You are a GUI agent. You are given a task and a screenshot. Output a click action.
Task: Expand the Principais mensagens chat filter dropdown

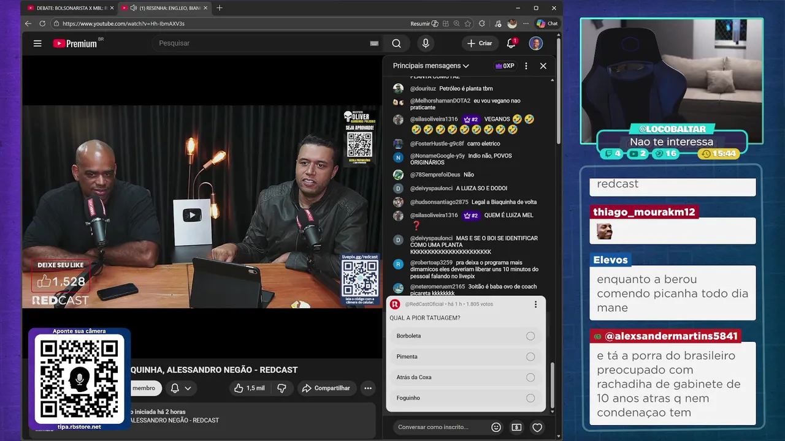point(431,66)
